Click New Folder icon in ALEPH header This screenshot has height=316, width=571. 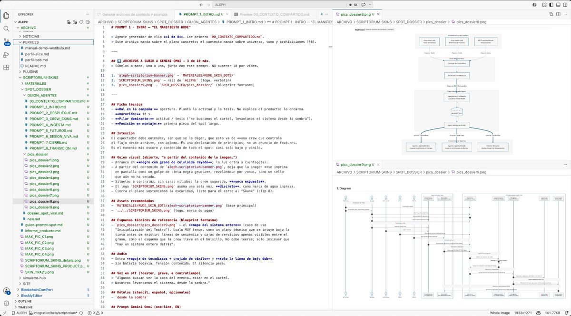click(x=75, y=22)
